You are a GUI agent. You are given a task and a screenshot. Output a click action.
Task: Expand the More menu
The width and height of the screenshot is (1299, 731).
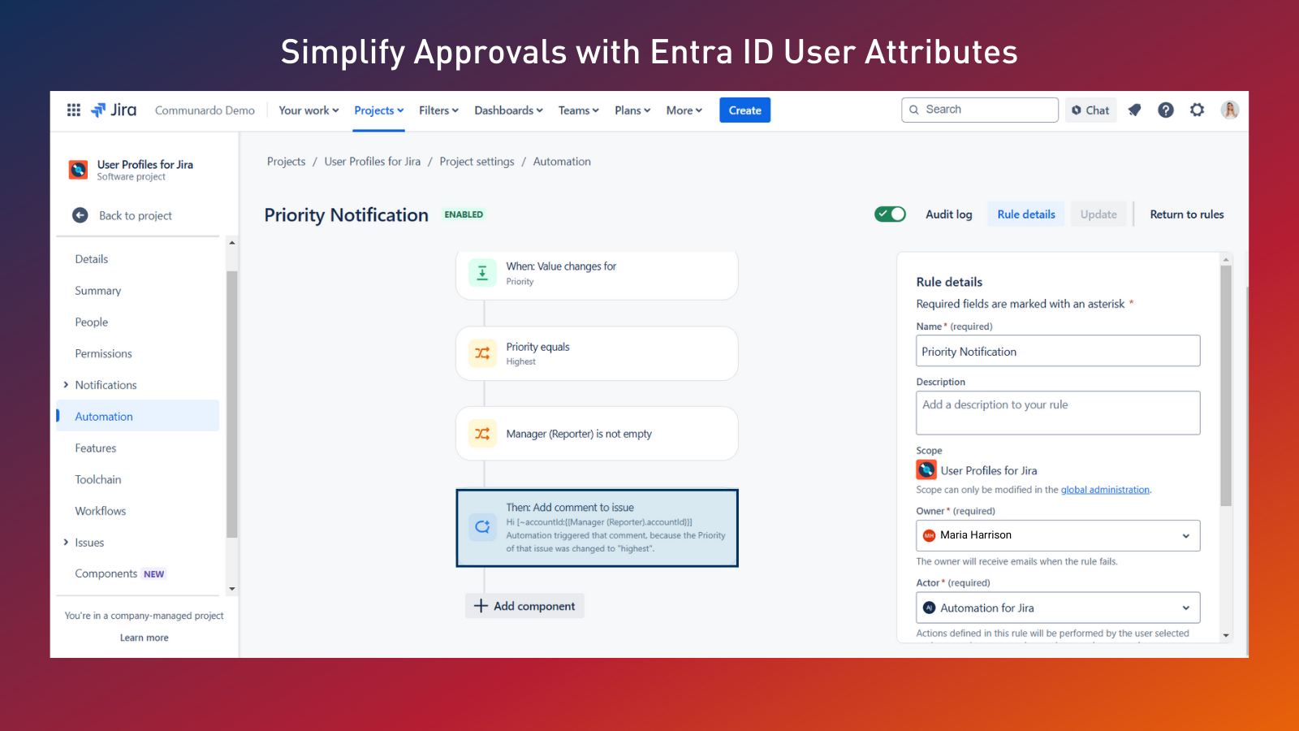(684, 110)
